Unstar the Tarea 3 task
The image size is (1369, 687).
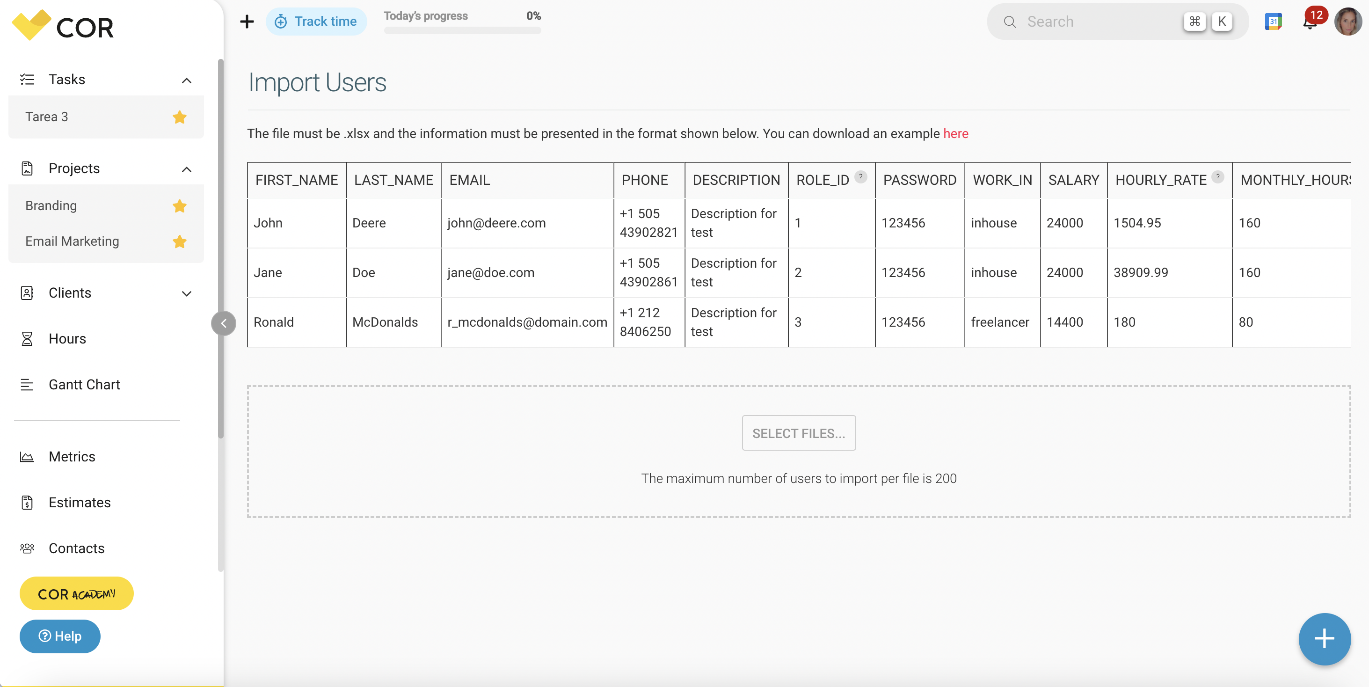pyautogui.click(x=179, y=117)
